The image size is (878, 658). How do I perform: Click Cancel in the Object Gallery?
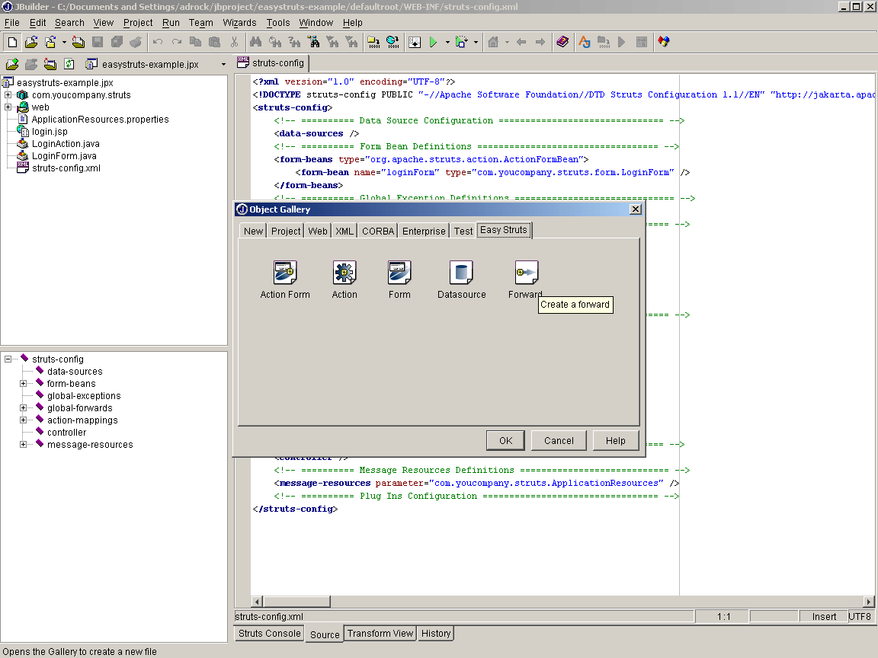(559, 440)
